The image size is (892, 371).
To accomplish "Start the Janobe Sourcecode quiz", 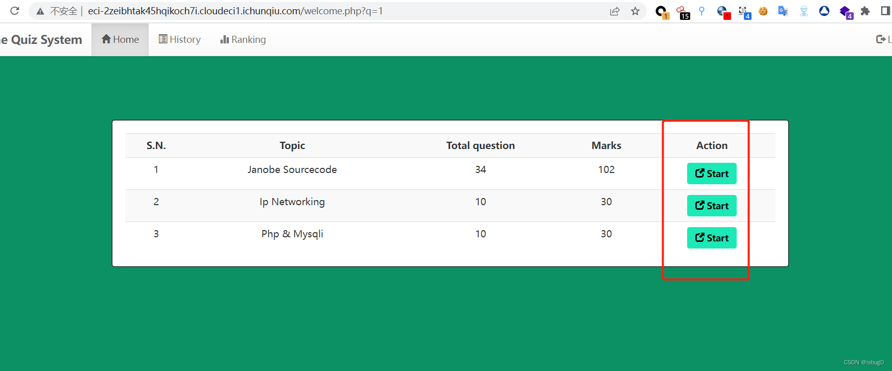I will click(x=712, y=174).
